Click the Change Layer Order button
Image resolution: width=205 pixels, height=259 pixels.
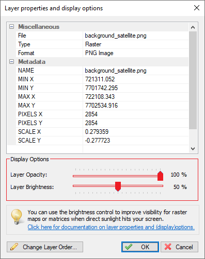coord(45,247)
